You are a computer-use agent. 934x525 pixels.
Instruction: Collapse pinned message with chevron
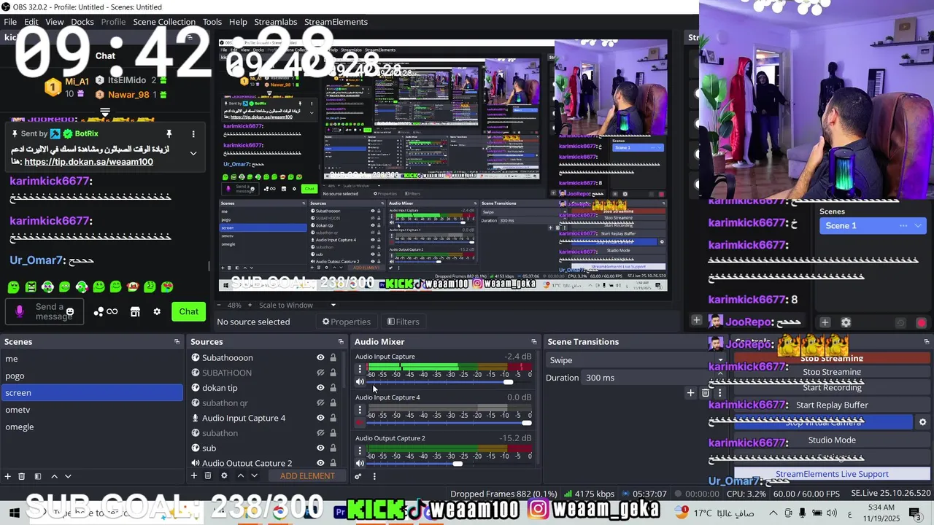pos(193,153)
